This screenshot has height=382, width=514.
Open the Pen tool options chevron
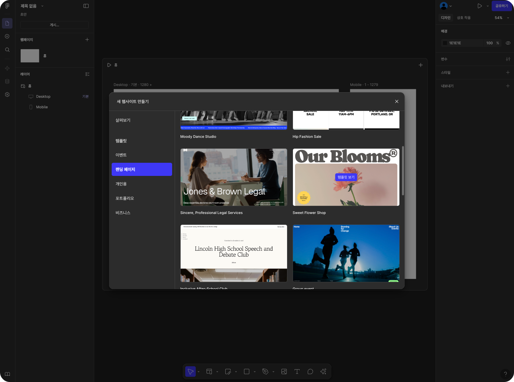[273, 372]
